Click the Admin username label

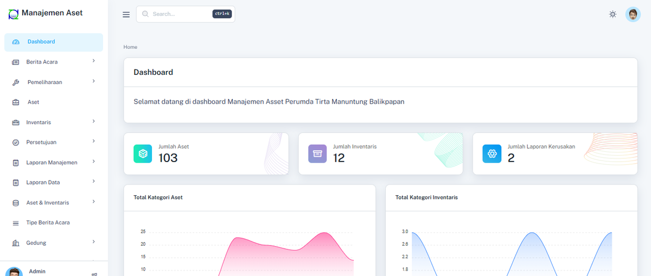pos(37,271)
